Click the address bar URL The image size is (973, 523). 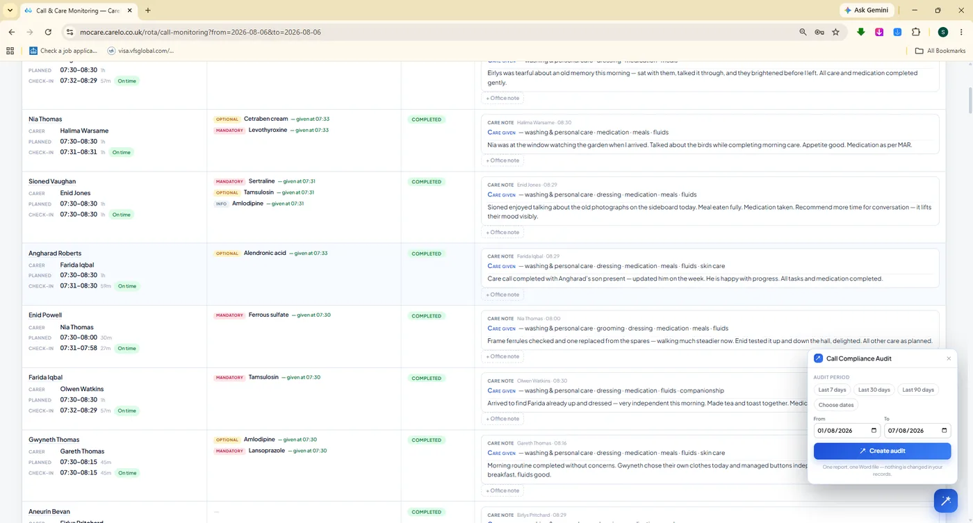(200, 32)
